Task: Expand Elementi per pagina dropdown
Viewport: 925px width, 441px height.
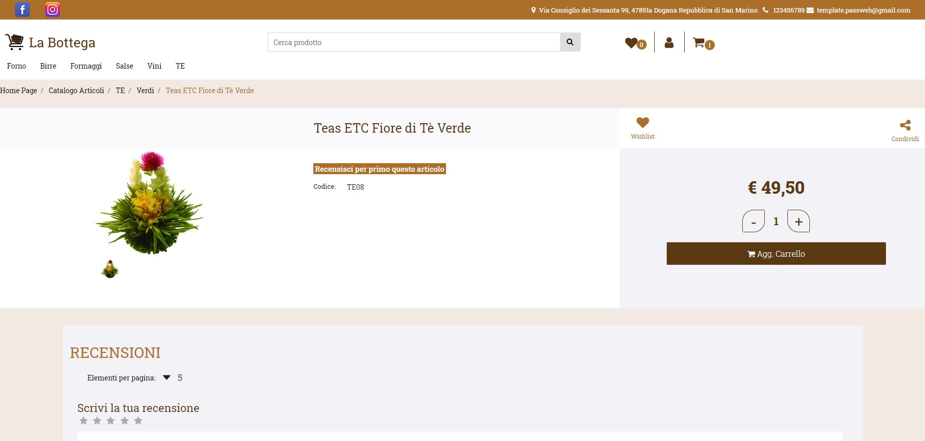Action: tap(167, 377)
